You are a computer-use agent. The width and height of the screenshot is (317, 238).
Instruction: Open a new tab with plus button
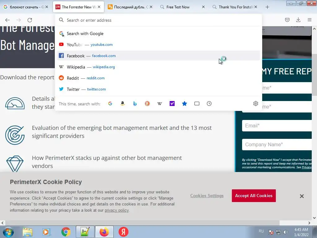(x=267, y=7)
